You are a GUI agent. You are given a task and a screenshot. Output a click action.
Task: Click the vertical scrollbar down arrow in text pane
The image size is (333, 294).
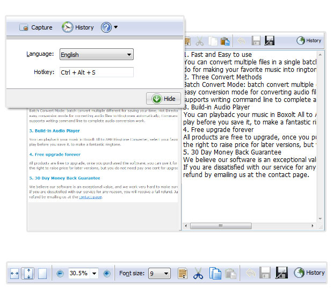(320, 219)
